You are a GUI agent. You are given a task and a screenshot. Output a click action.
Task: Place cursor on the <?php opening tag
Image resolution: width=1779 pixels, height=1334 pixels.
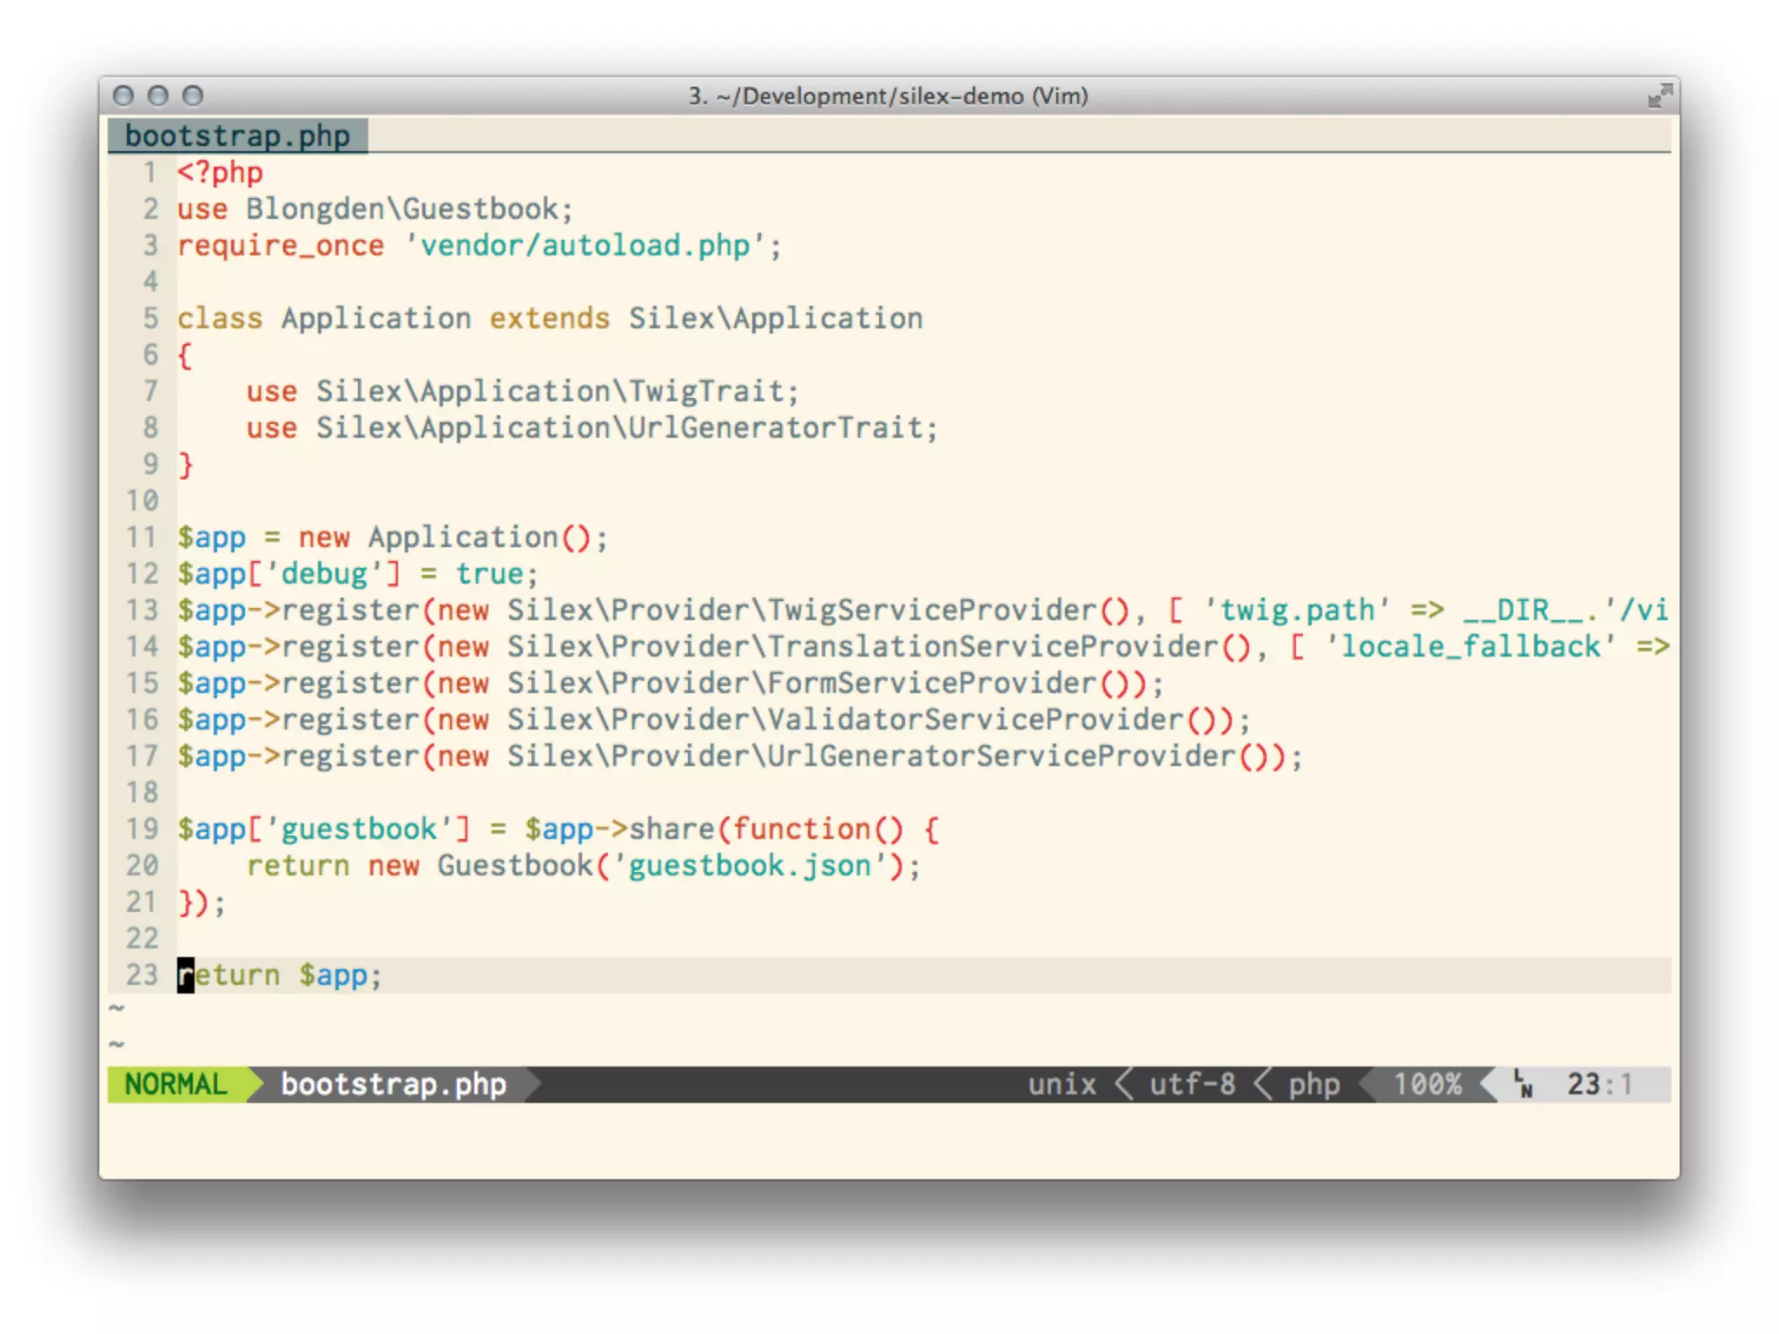tap(220, 172)
